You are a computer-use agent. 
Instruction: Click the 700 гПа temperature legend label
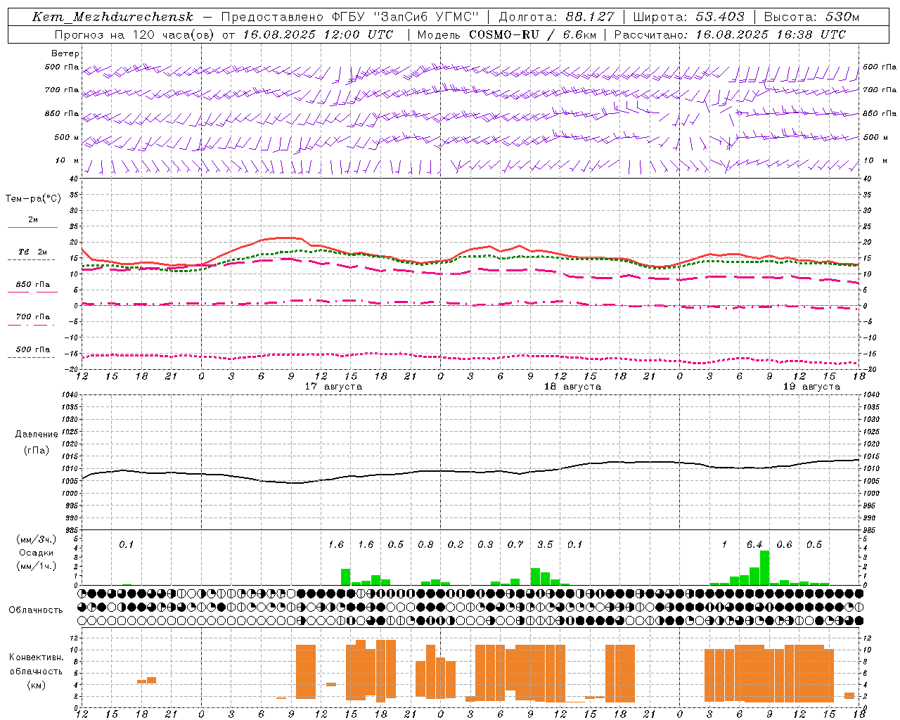32,317
